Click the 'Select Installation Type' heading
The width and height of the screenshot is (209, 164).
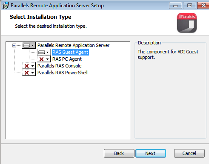(40, 17)
